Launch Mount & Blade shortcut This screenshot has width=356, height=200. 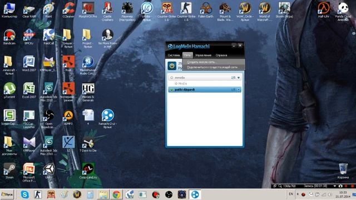tap(225, 12)
